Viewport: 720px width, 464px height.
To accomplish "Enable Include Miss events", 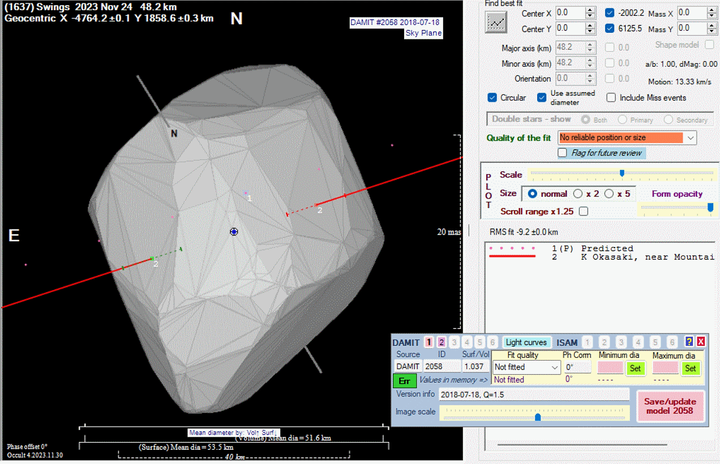I will coord(611,98).
